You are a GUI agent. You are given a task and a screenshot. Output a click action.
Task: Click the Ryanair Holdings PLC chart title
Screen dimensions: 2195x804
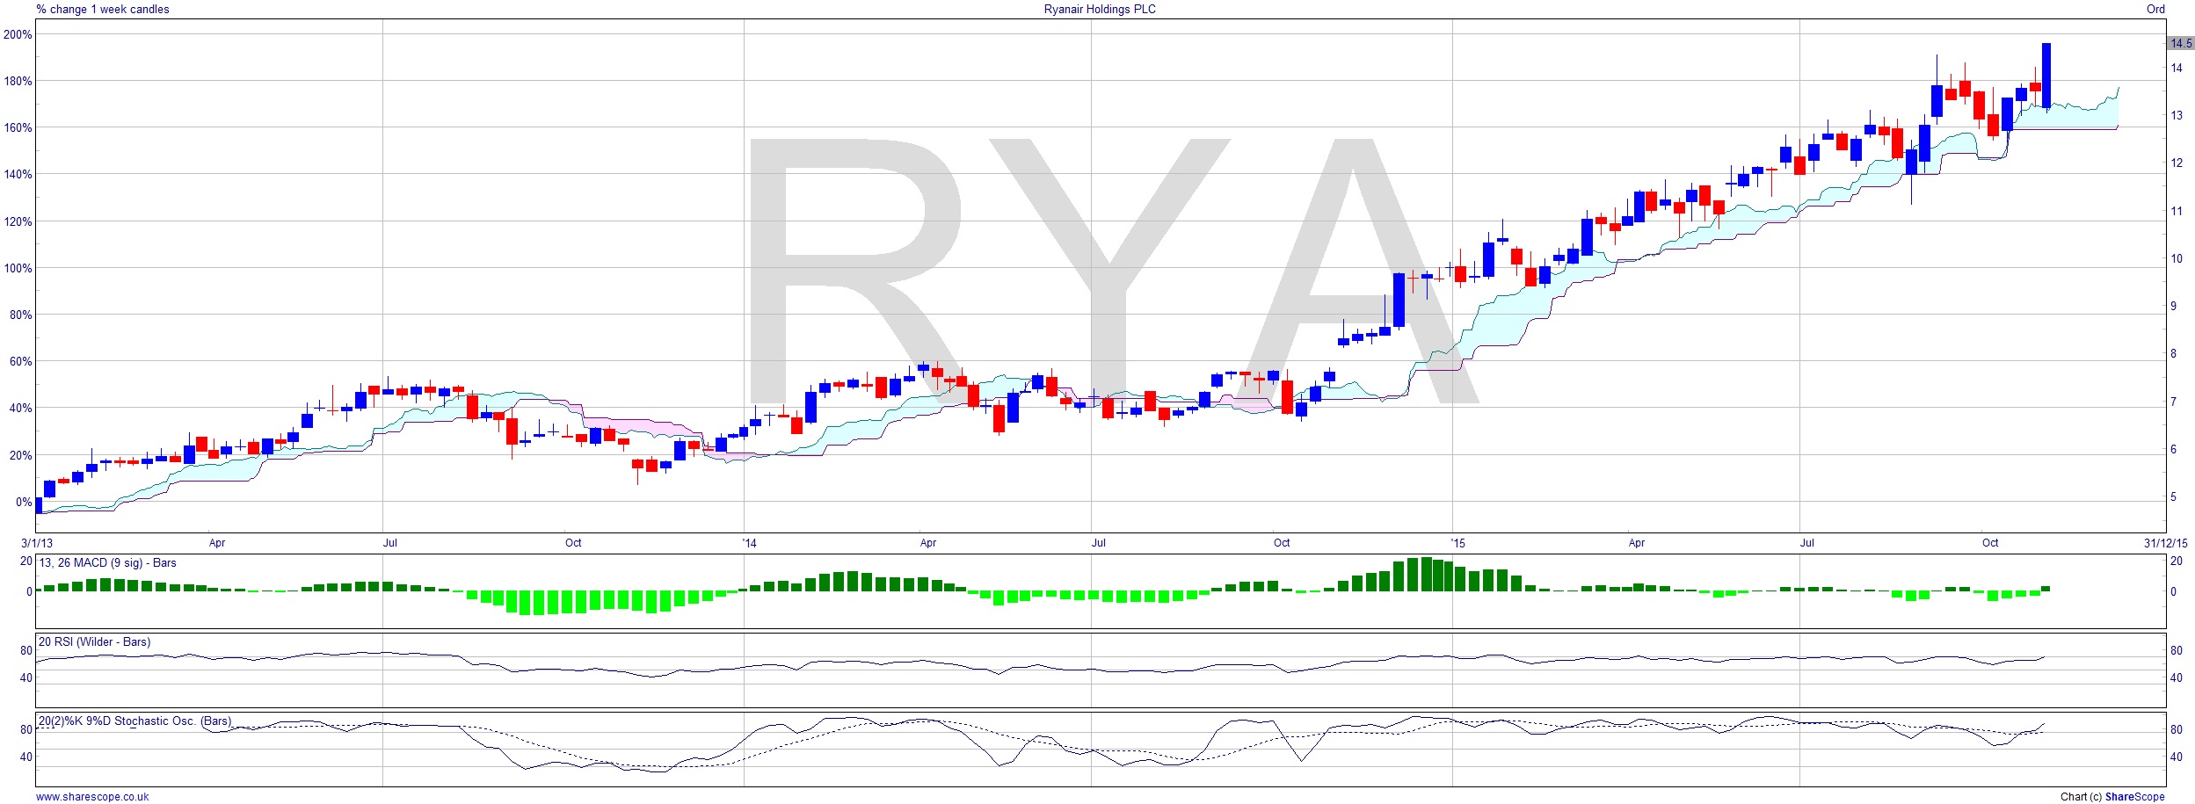click(x=1099, y=9)
